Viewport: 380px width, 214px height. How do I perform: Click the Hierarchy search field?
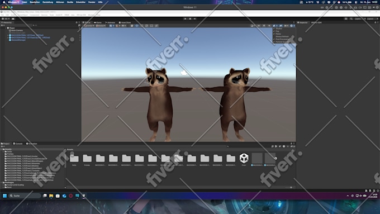point(55,25)
